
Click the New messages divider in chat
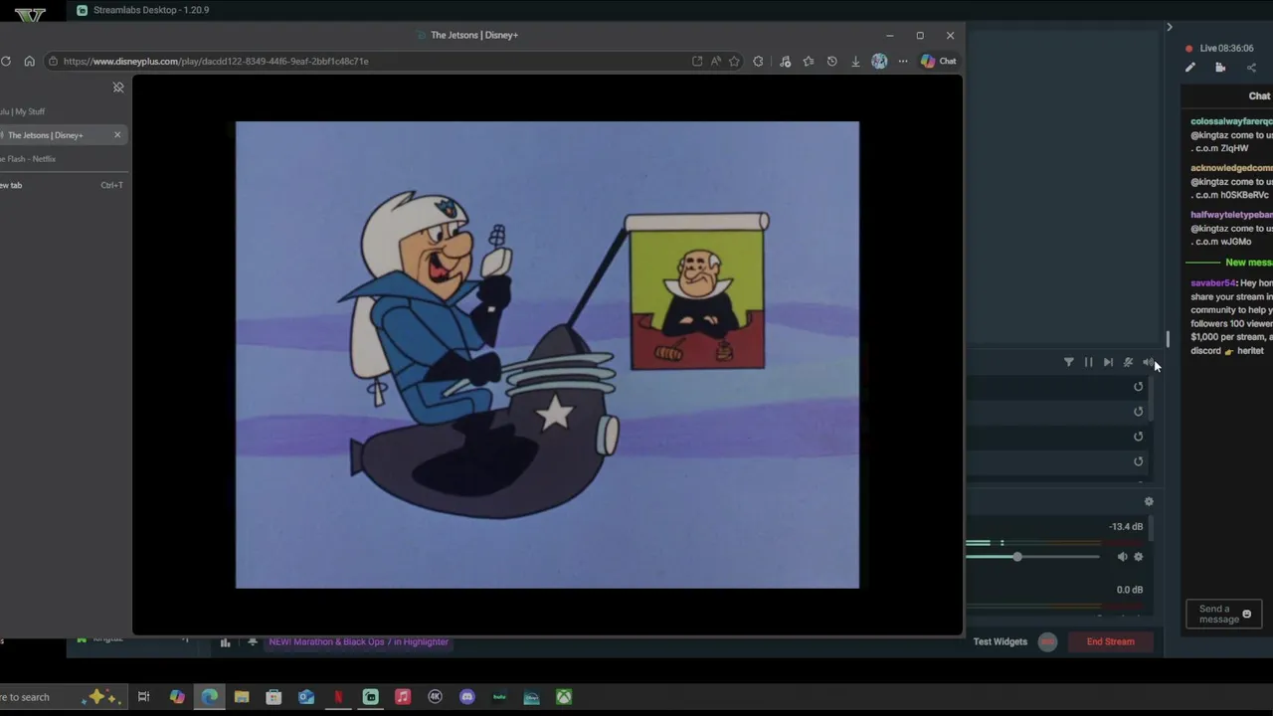pos(1229,263)
